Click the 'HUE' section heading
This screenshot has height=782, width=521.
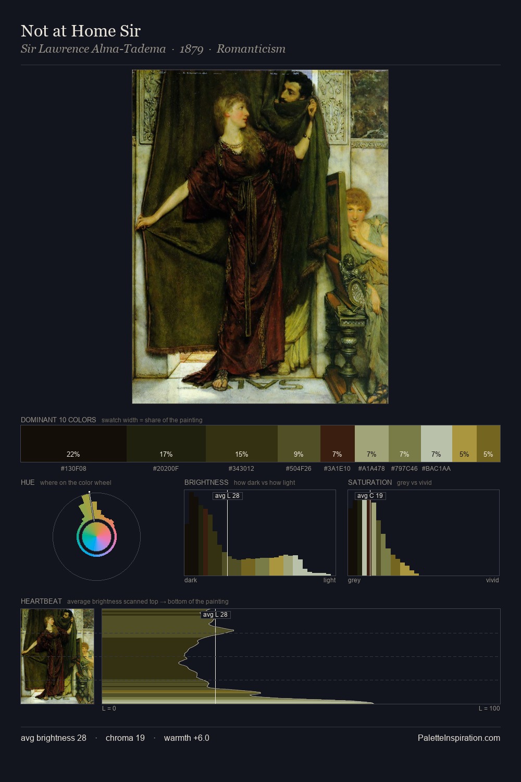point(28,482)
